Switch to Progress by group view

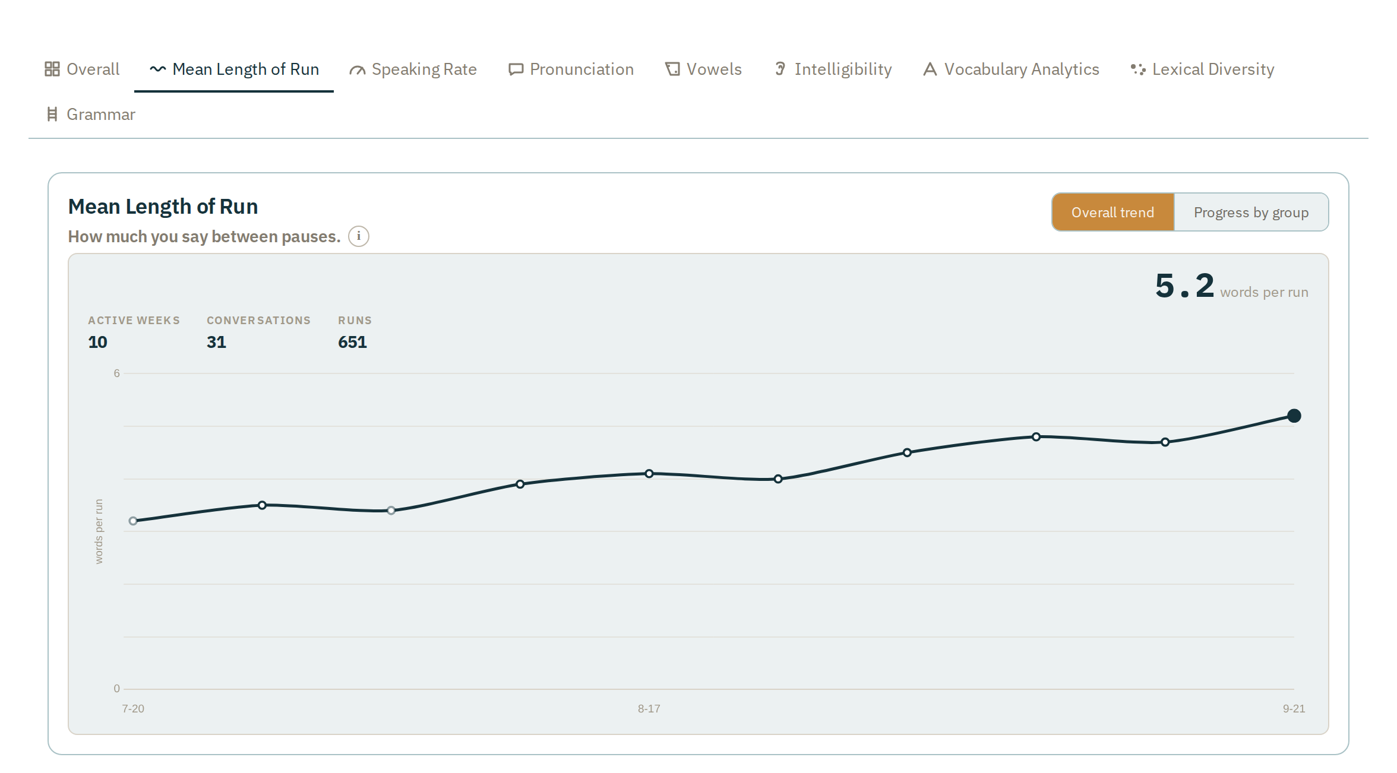tap(1251, 212)
